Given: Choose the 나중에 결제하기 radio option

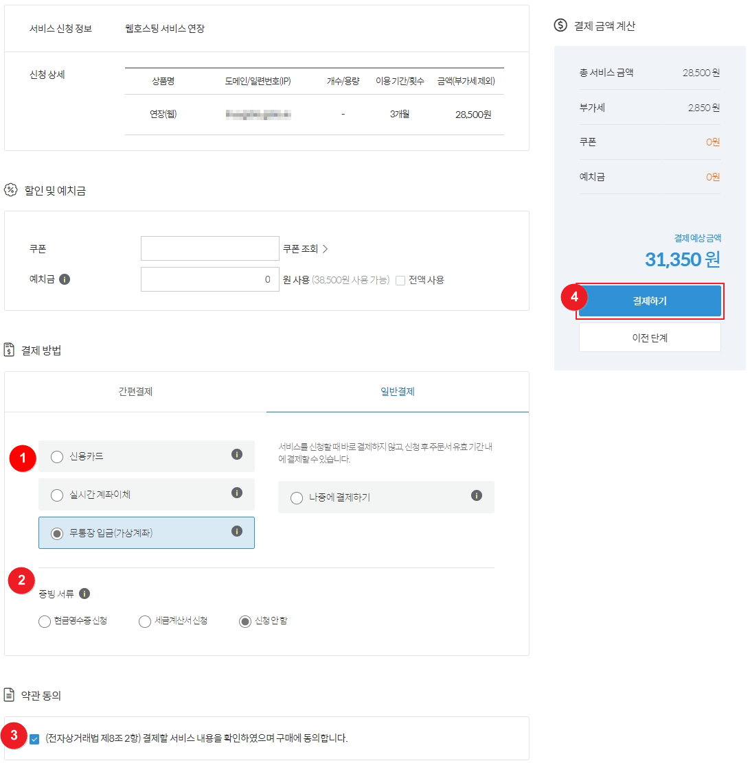Looking at the screenshot, I should 297,497.
